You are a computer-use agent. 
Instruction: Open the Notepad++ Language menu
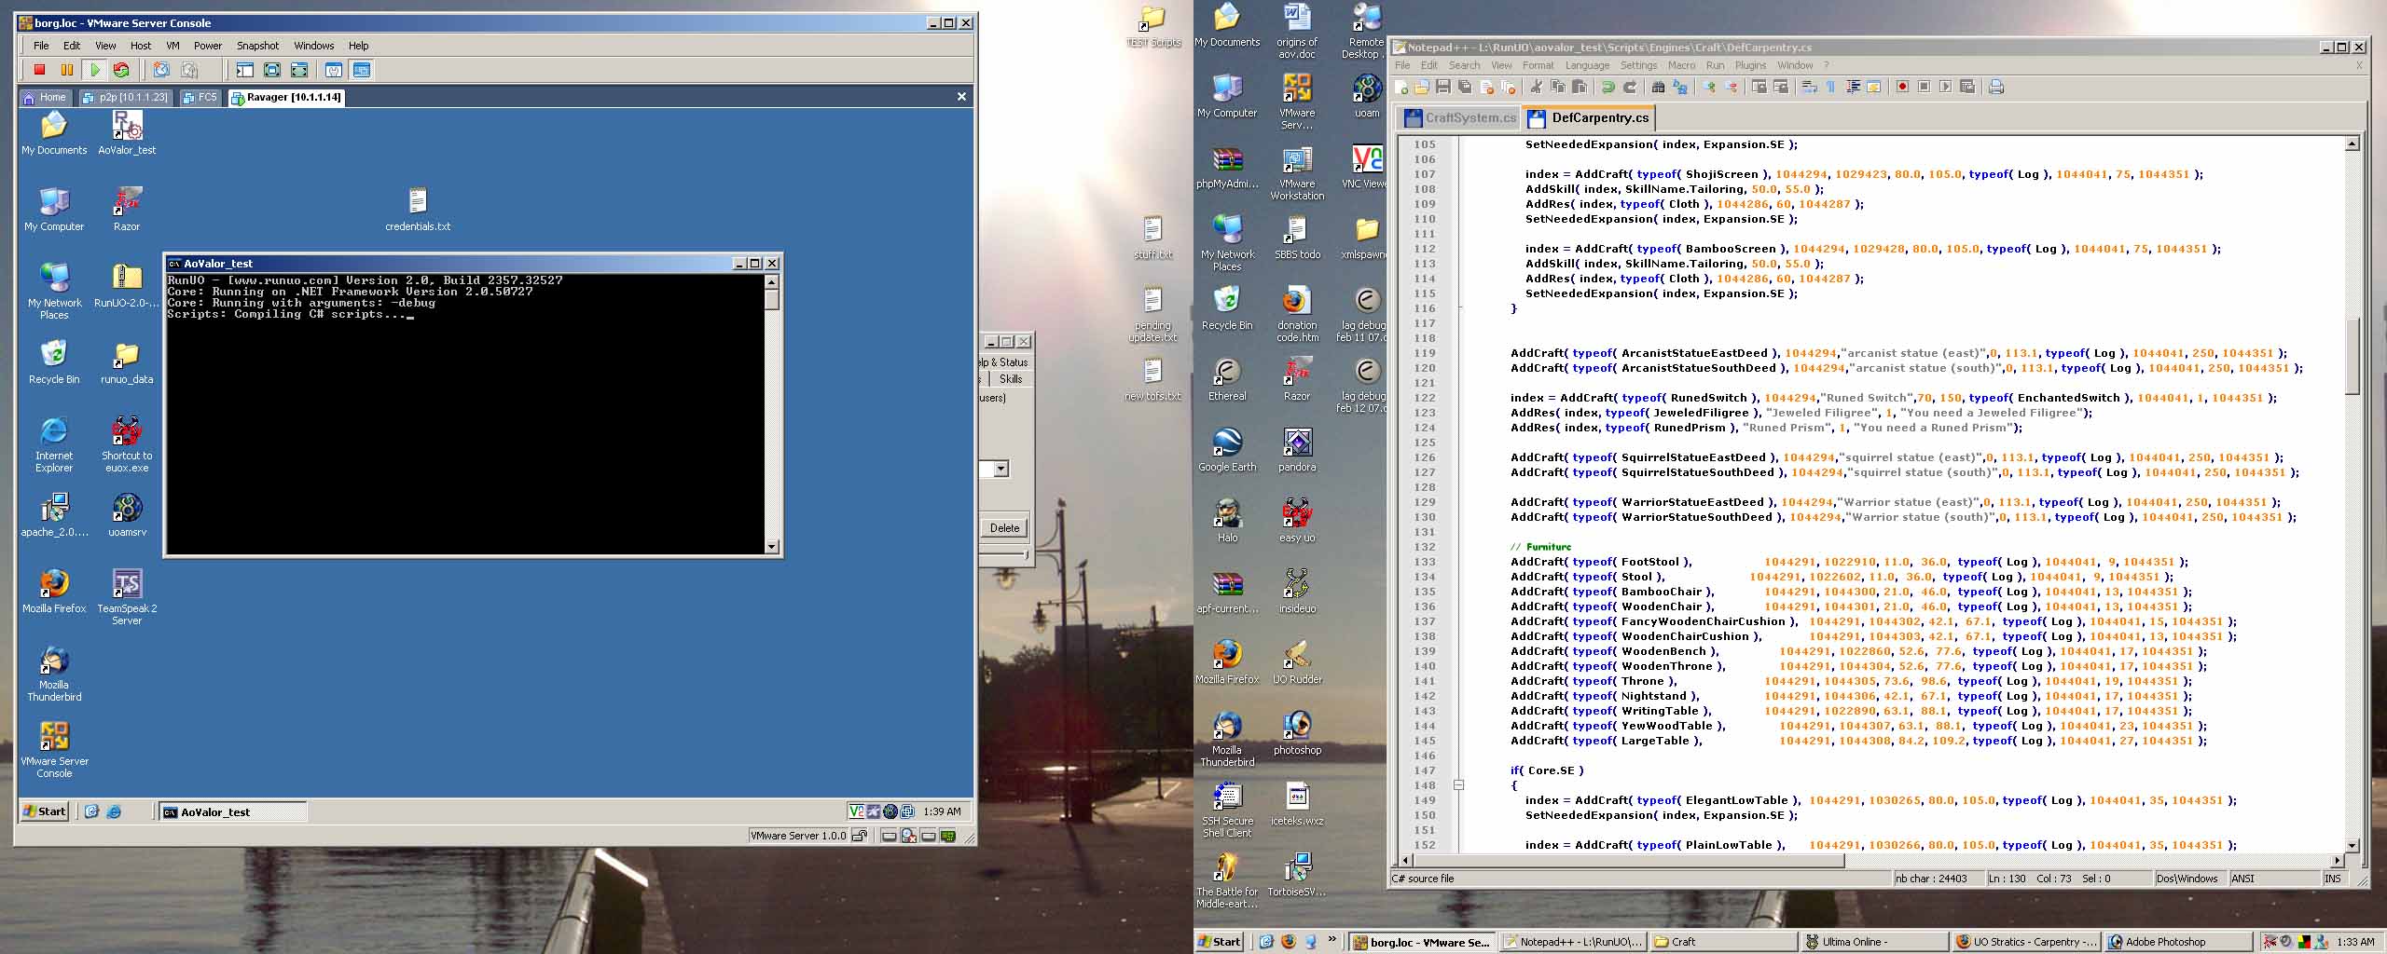click(1587, 65)
